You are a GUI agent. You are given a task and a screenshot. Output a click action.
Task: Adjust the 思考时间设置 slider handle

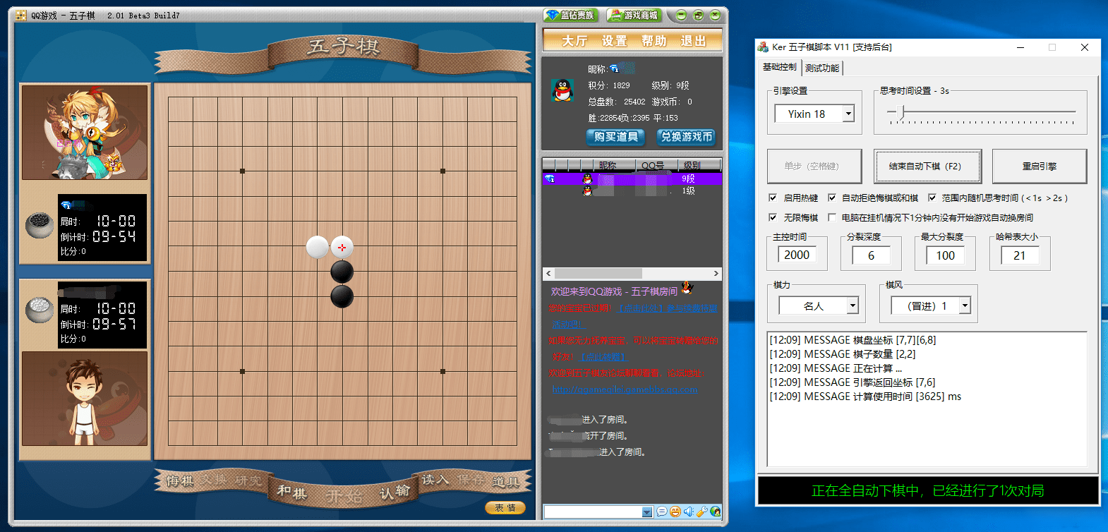point(901,111)
